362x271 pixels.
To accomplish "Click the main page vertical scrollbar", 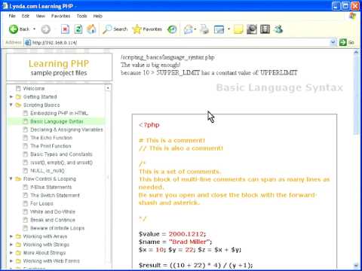I will [356, 95].
